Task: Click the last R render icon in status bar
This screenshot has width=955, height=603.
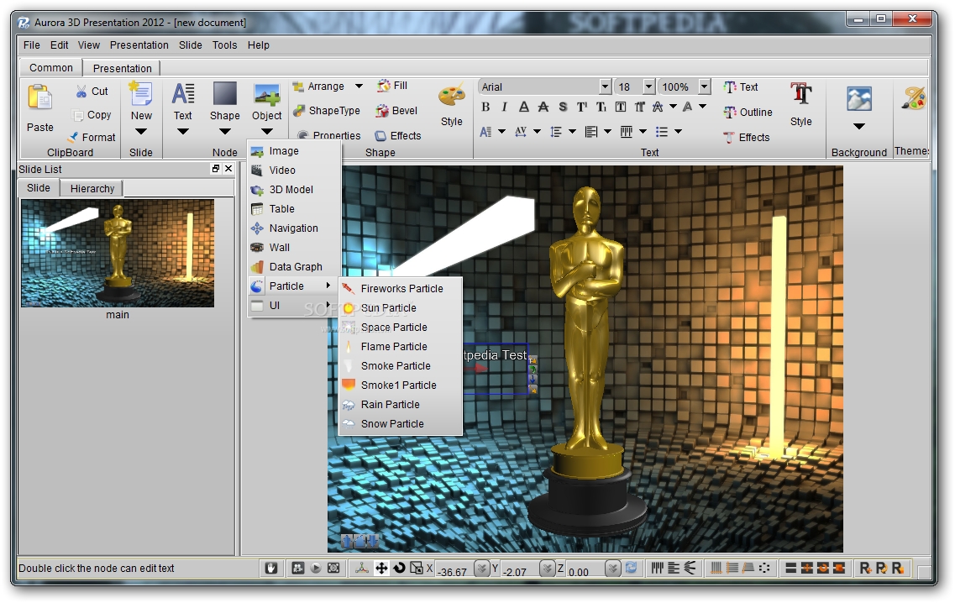Action: [898, 568]
